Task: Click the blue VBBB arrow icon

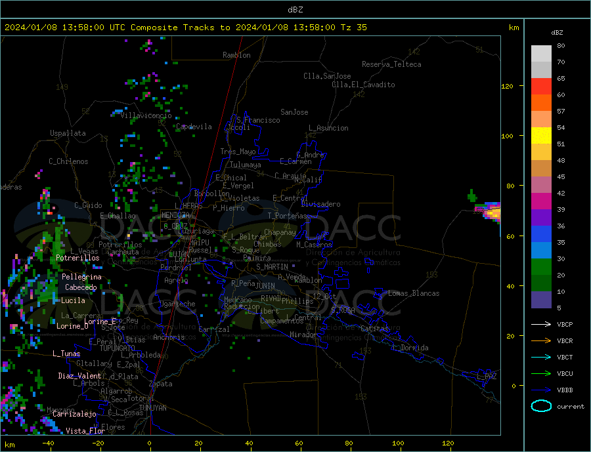Action: 541,390
